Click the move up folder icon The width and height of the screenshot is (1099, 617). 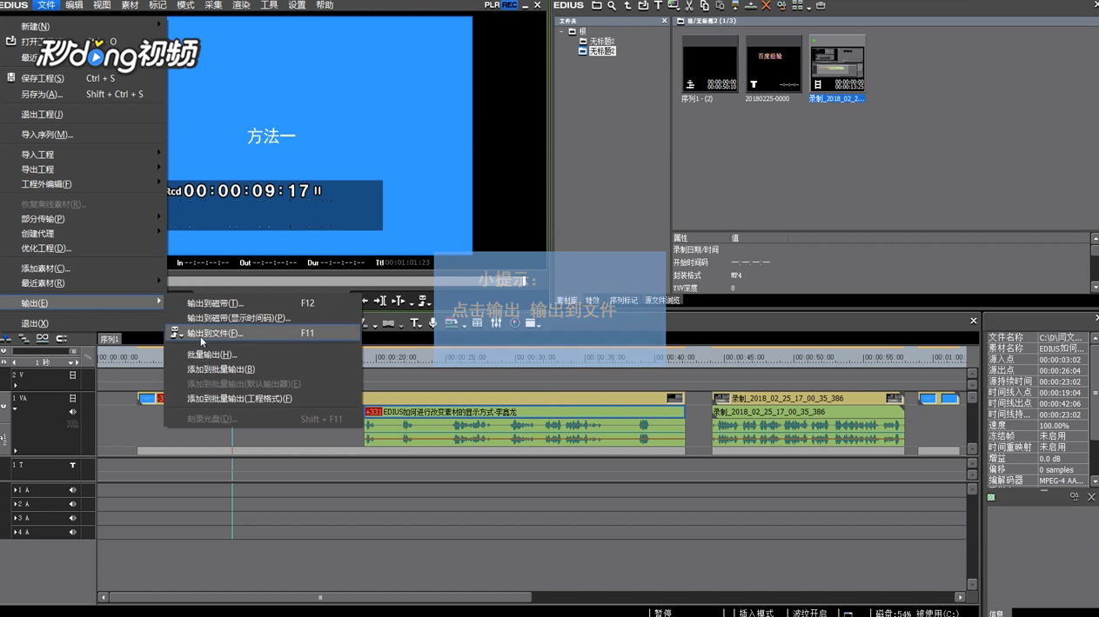(x=627, y=5)
